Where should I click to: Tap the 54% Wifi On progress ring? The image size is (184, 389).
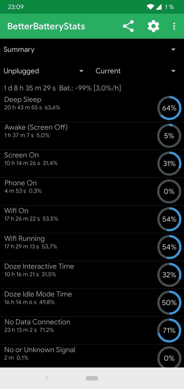coord(169,219)
